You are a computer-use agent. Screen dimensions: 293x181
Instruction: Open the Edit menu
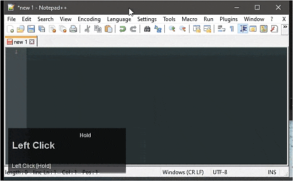click(27, 19)
